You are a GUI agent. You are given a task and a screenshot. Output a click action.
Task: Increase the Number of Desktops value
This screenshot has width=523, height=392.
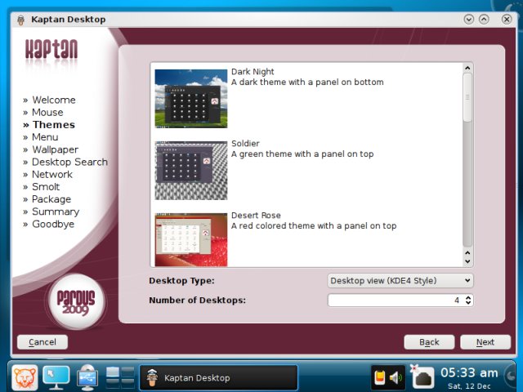tap(468, 297)
